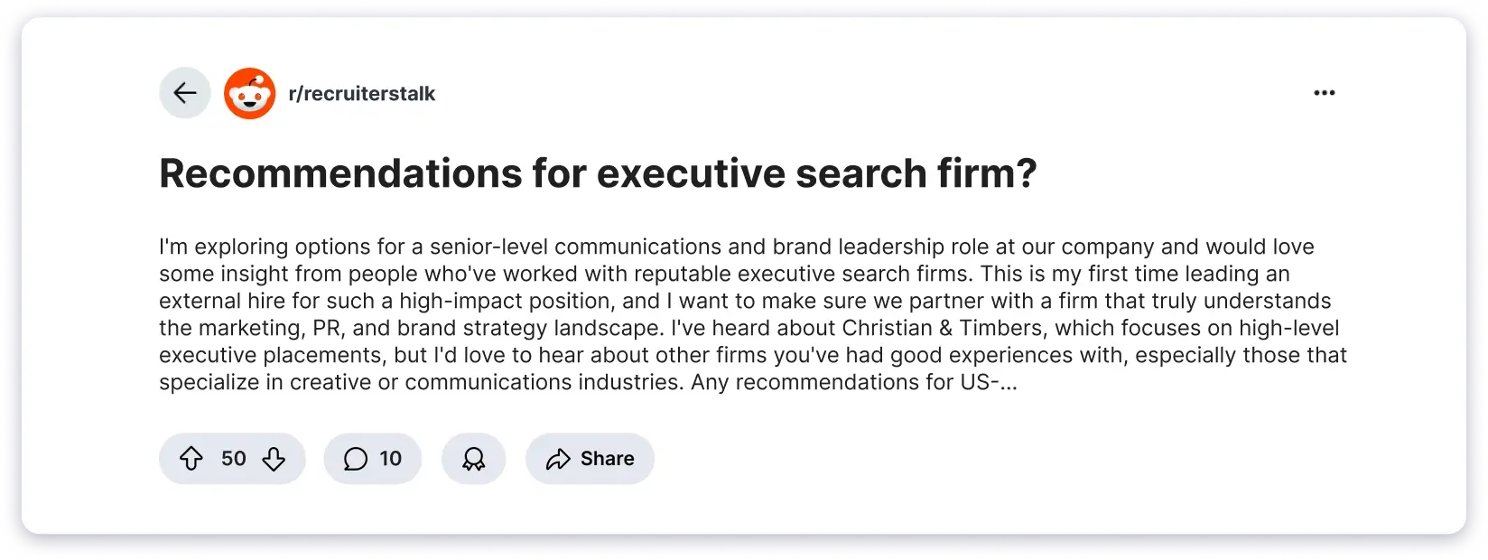Viewport: 1488px width, 560px height.
Task: Click the share arrow icon
Action: coord(558,458)
